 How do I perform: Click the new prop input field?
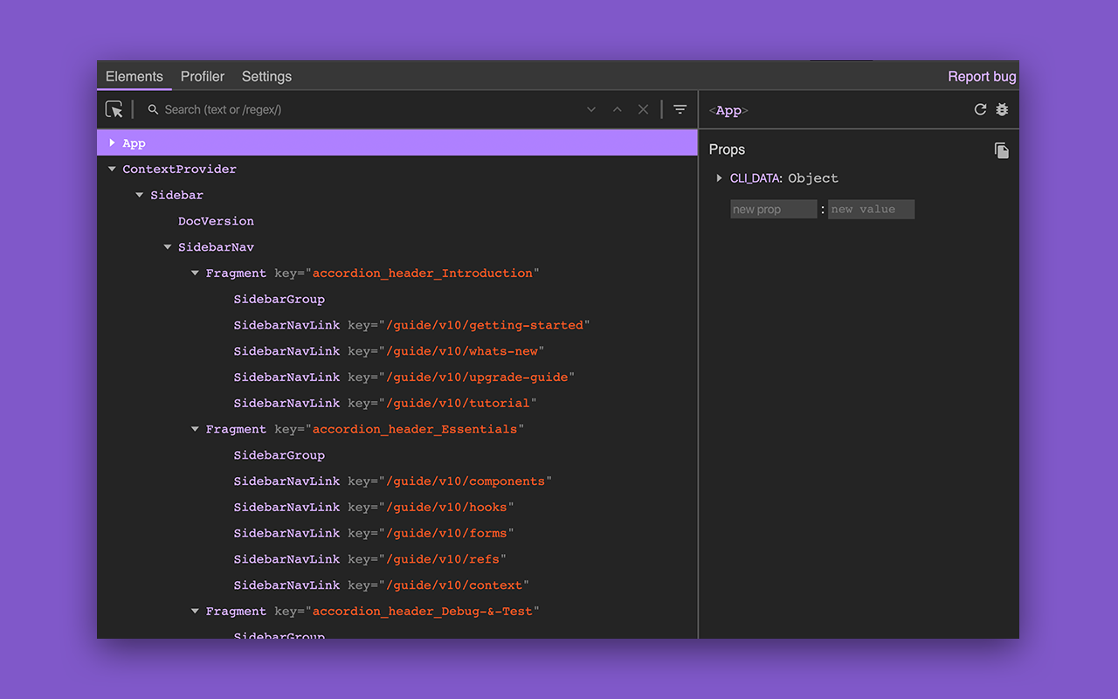click(773, 209)
